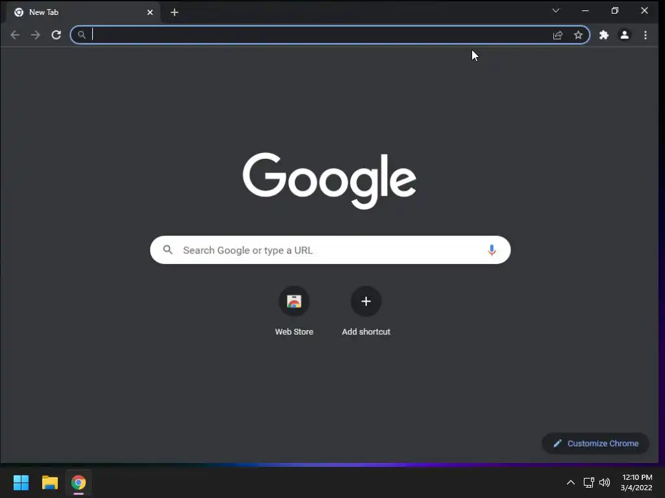
Task: Select the New Tab tab
Action: coord(82,12)
